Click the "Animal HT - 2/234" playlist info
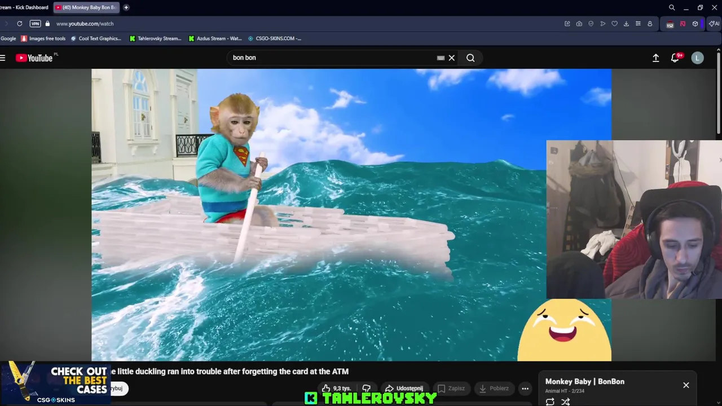The image size is (722, 406). 565,391
